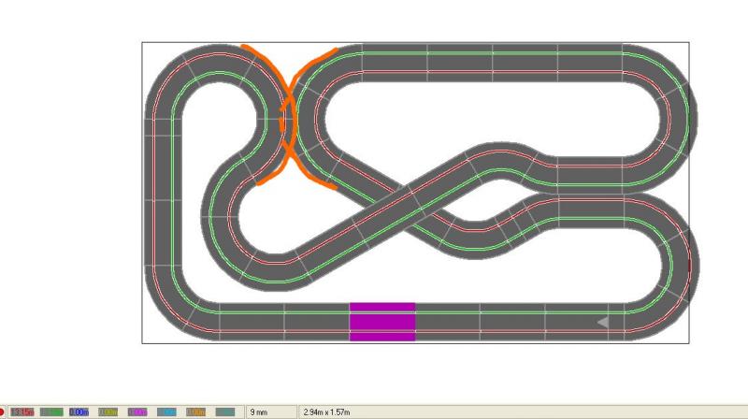Select the blue lane 0.00m indicator
The image size is (748, 419).
pyautogui.click(x=79, y=412)
